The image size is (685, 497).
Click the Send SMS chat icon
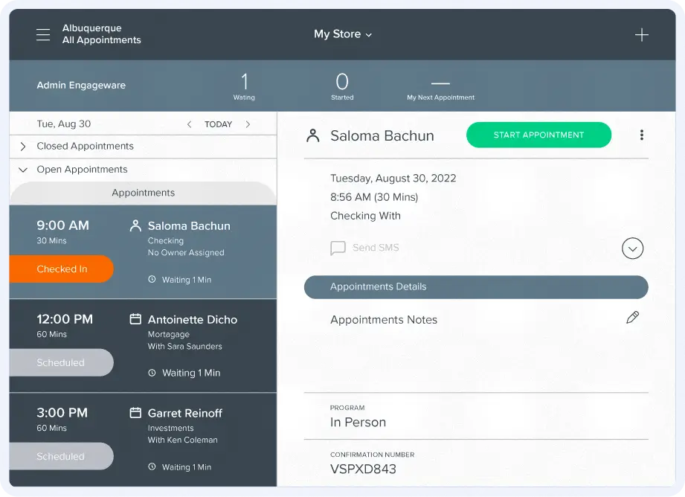point(338,248)
